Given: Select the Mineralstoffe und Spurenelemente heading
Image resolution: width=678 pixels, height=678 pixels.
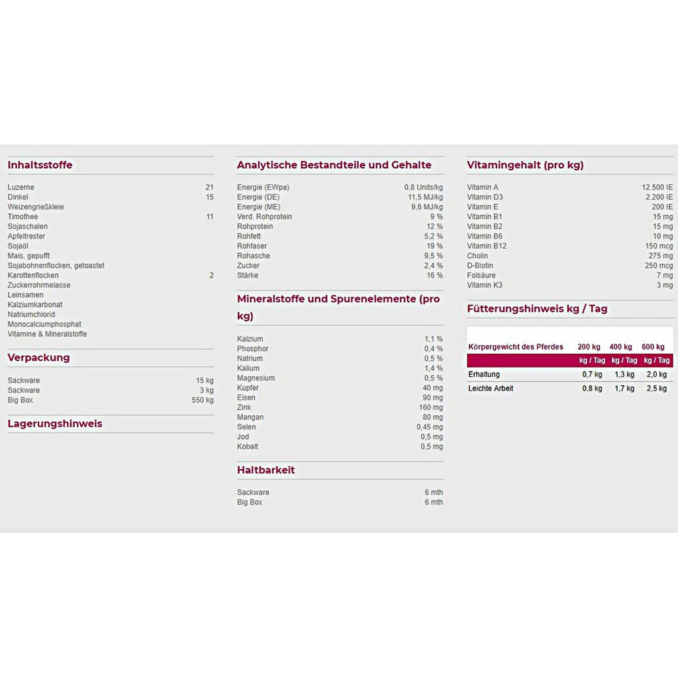Looking at the screenshot, I should [x=340, y=307].
